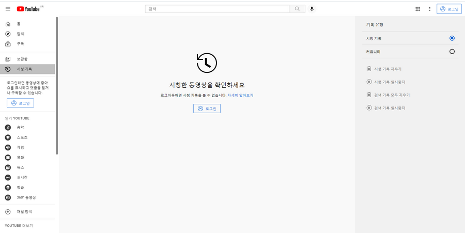Viewport: 465px width, 233px height.
Task: Open the 뉴스 category
Action: [x=27, y=167]
